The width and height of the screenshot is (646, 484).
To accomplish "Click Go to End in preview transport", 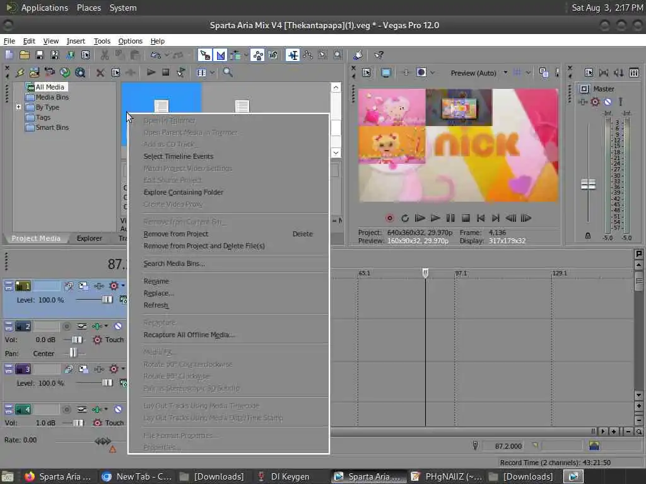I will click(x=496, y=218).
